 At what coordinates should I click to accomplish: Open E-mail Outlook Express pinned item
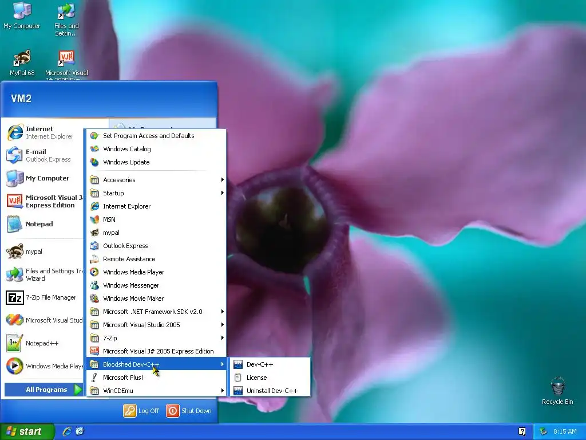[x=44, y=155]
